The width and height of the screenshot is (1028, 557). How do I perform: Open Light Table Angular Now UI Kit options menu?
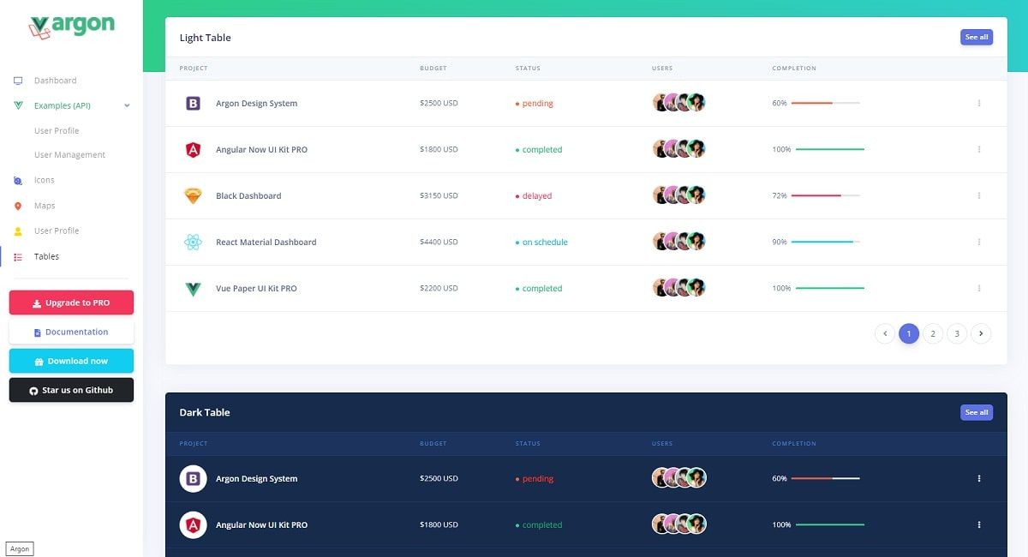[979, 150]
